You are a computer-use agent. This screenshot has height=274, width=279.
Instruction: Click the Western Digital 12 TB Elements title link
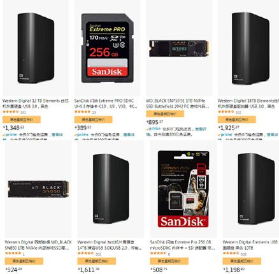tap(36, 103)
